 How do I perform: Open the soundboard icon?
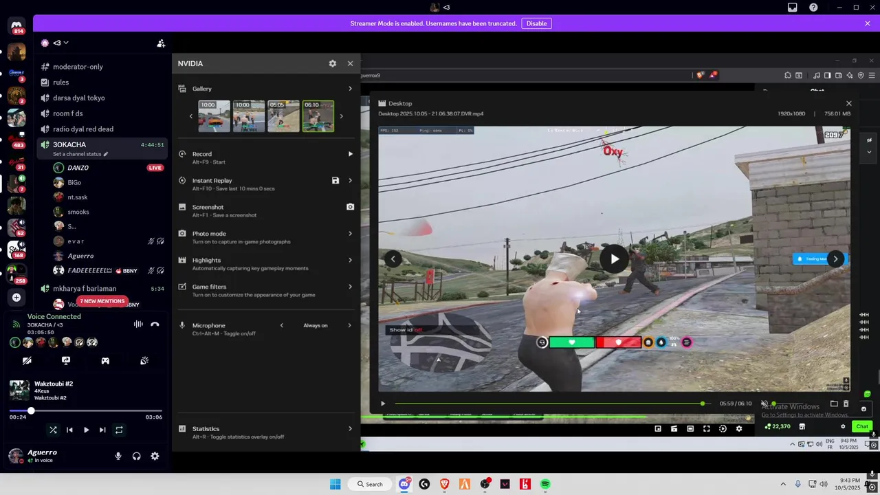click(x=144, y=360)
